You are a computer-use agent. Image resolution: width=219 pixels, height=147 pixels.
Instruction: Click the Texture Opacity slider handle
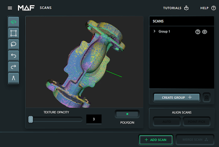click(31, 119)
